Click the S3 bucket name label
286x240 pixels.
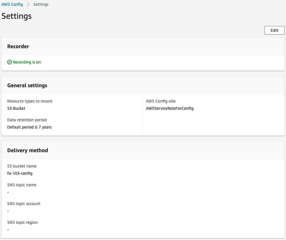[x=22, y=166]
